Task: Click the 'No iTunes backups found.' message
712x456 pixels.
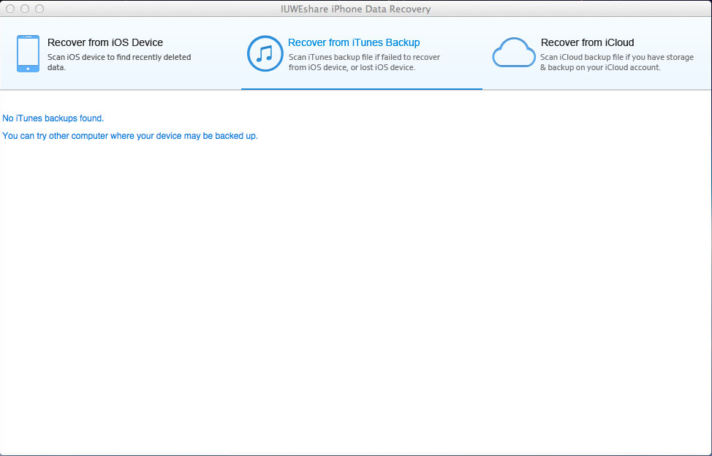Action: pos(53,118)
